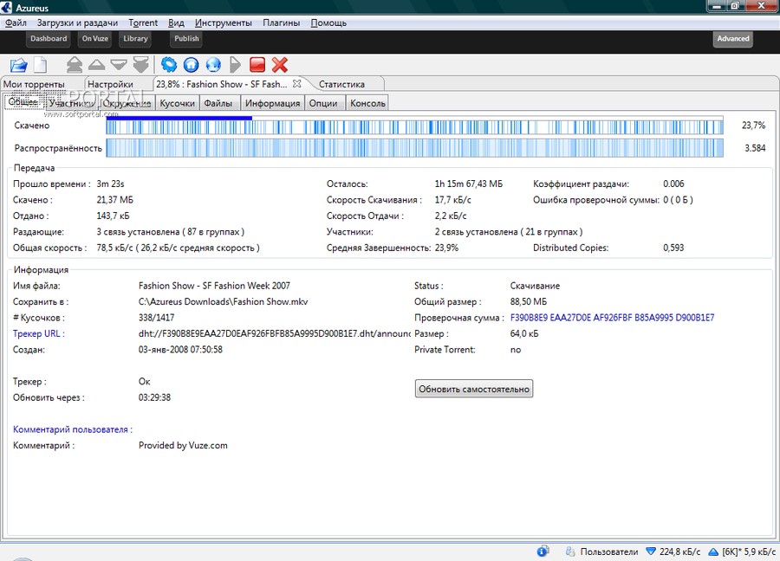780x561 pixels.
Task: Click the On Vuze button
Action: tap(95, 39)
